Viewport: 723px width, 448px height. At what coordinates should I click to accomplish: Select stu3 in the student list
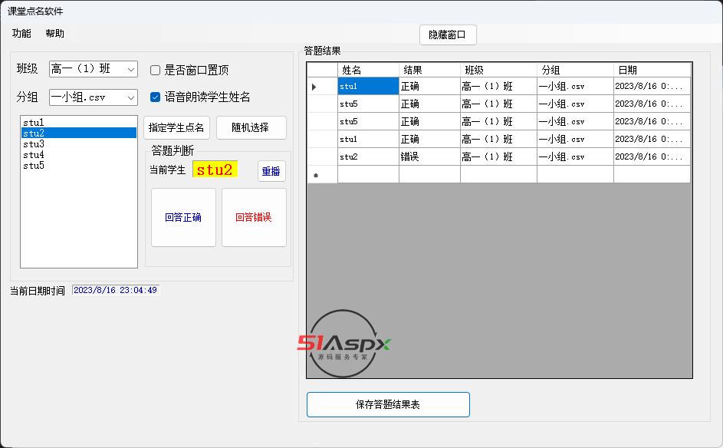pos(79,144)
